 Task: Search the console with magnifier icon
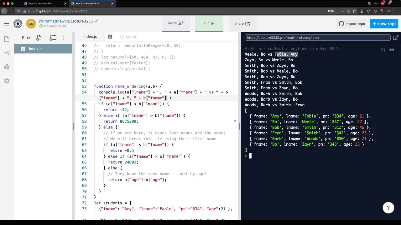coord(383,50)
